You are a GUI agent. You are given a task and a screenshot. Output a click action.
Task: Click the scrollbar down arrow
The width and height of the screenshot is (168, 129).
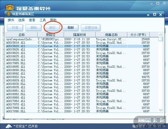coord(161,110)
